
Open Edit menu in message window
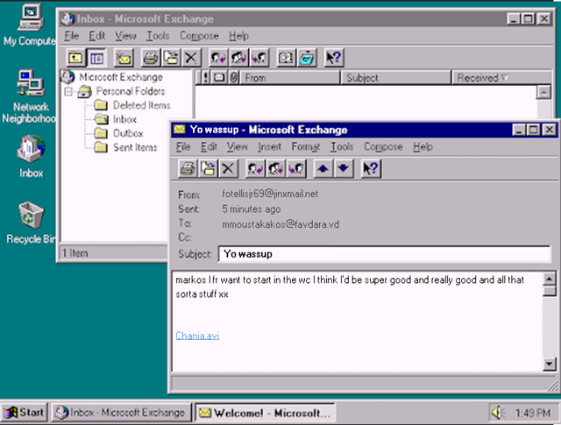coord(209,146)
